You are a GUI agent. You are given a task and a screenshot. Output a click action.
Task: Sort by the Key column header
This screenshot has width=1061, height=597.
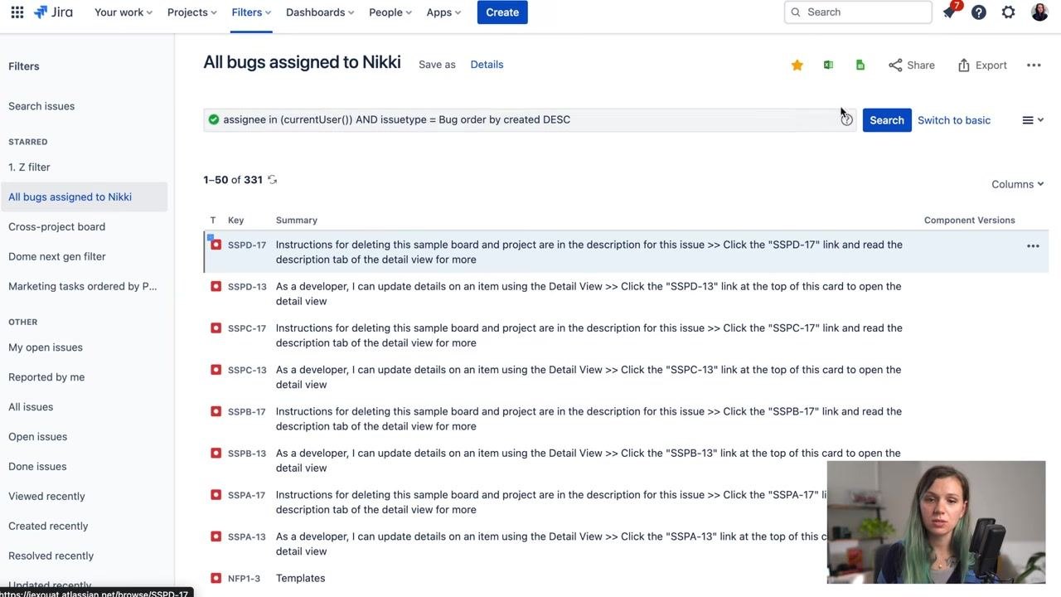click(x=236, y=221)
